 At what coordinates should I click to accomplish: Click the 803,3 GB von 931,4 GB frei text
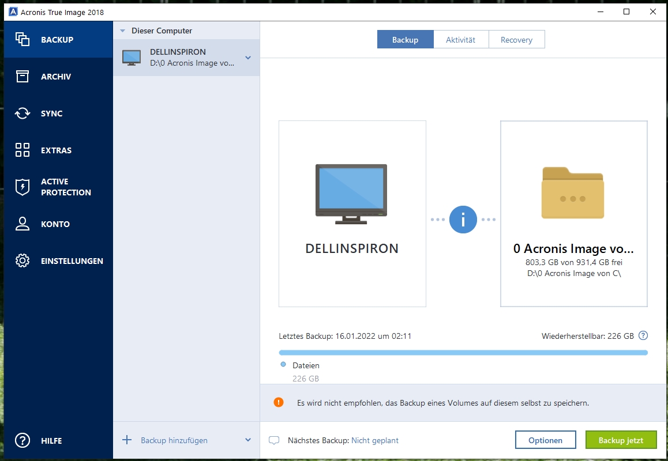pos(574,262)
